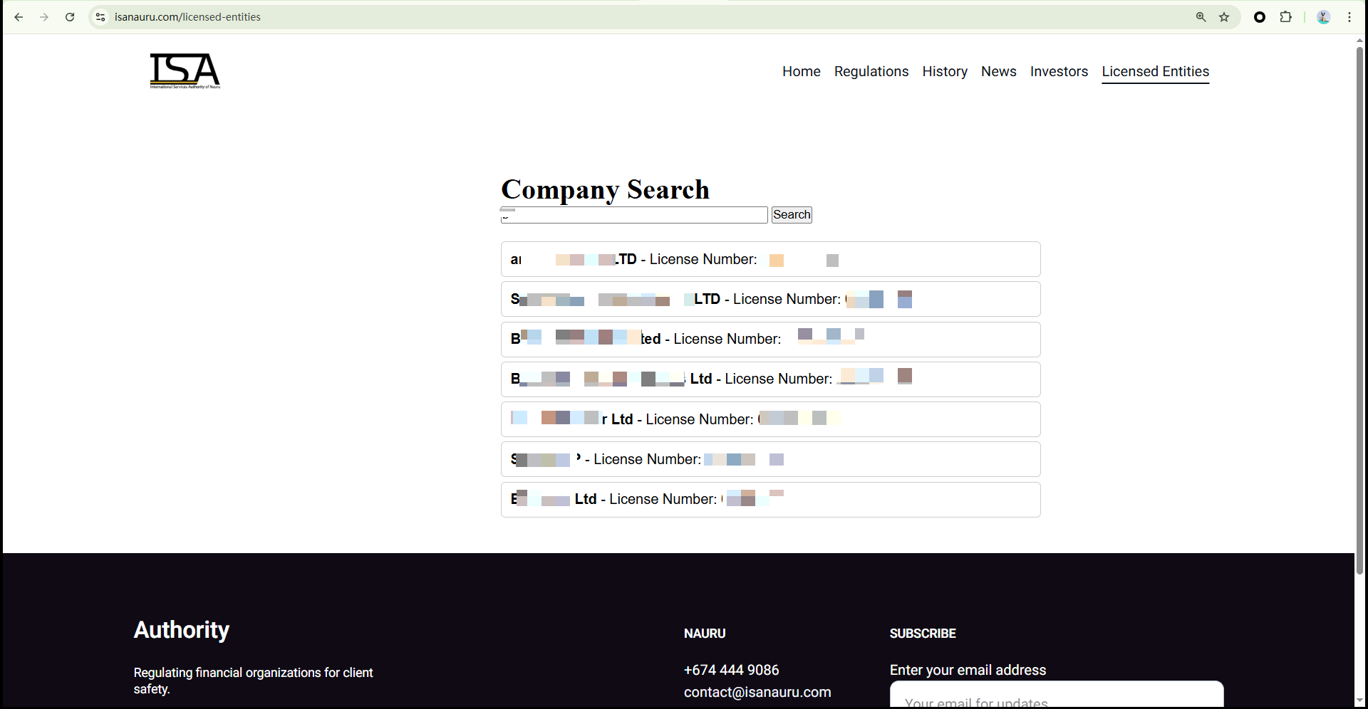Open the page zoom magnifier icon
1368x709 pixels.
pyautogui.click(x=1201, y=17)
